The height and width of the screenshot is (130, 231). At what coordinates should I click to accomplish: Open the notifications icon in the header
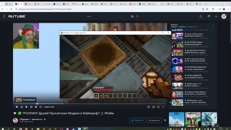209,16
